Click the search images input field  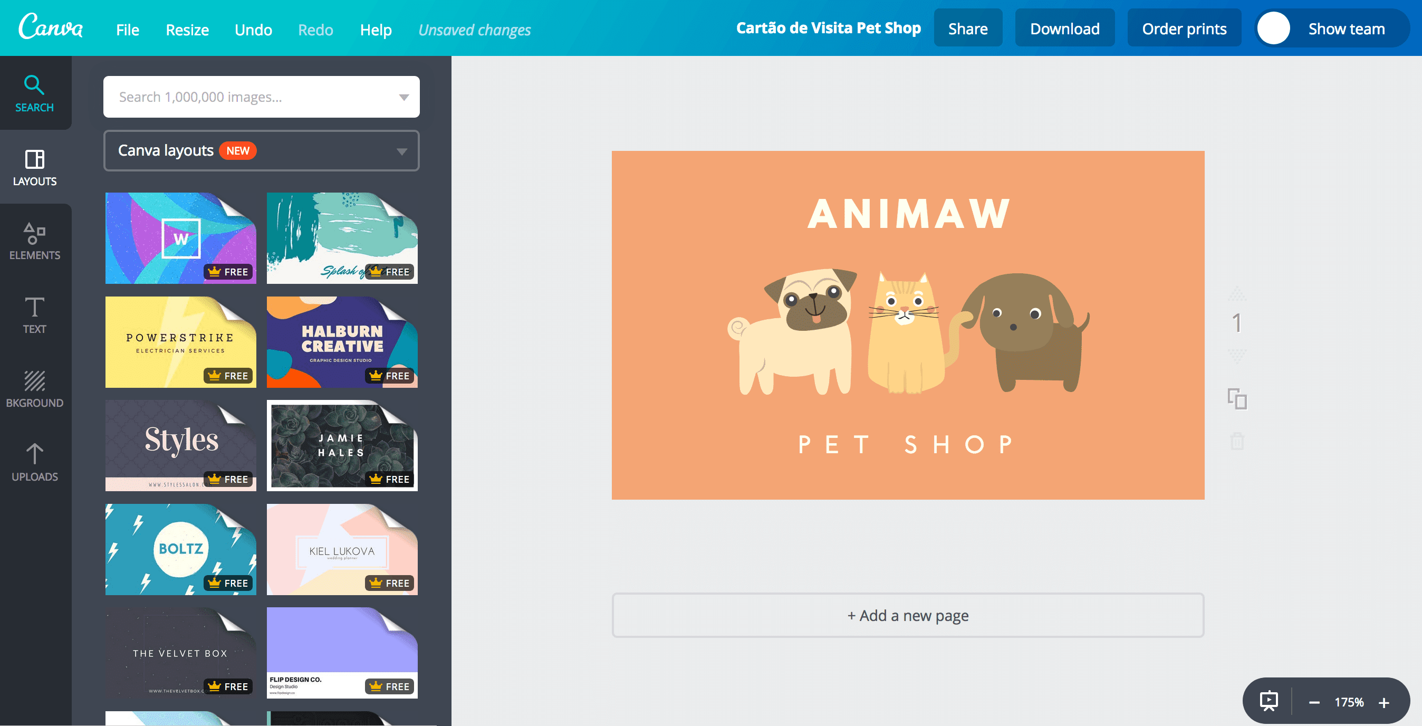point(261,97)
